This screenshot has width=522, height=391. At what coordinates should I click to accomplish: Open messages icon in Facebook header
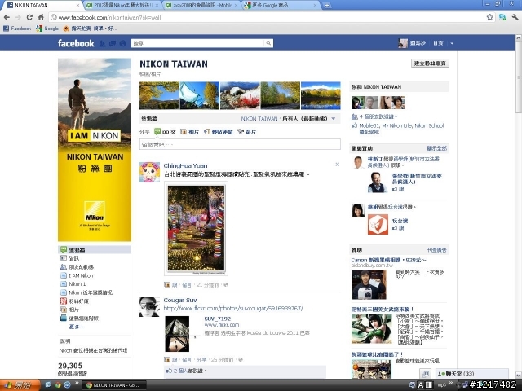pos(113,43)
